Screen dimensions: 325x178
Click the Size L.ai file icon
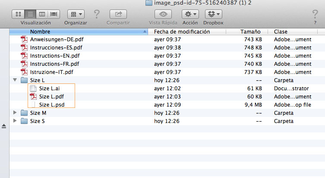coord(33,89)
